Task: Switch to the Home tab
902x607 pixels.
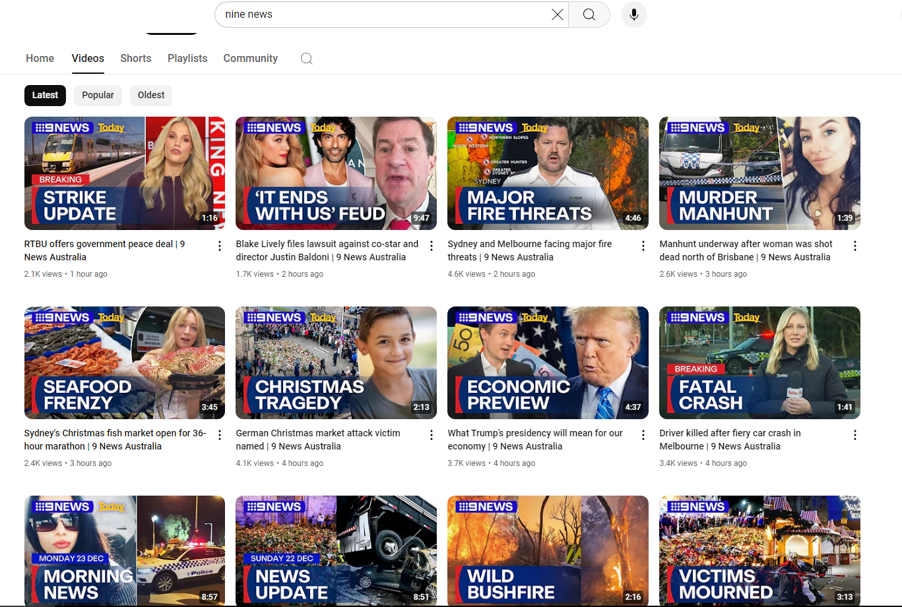Action: [40, 59]
